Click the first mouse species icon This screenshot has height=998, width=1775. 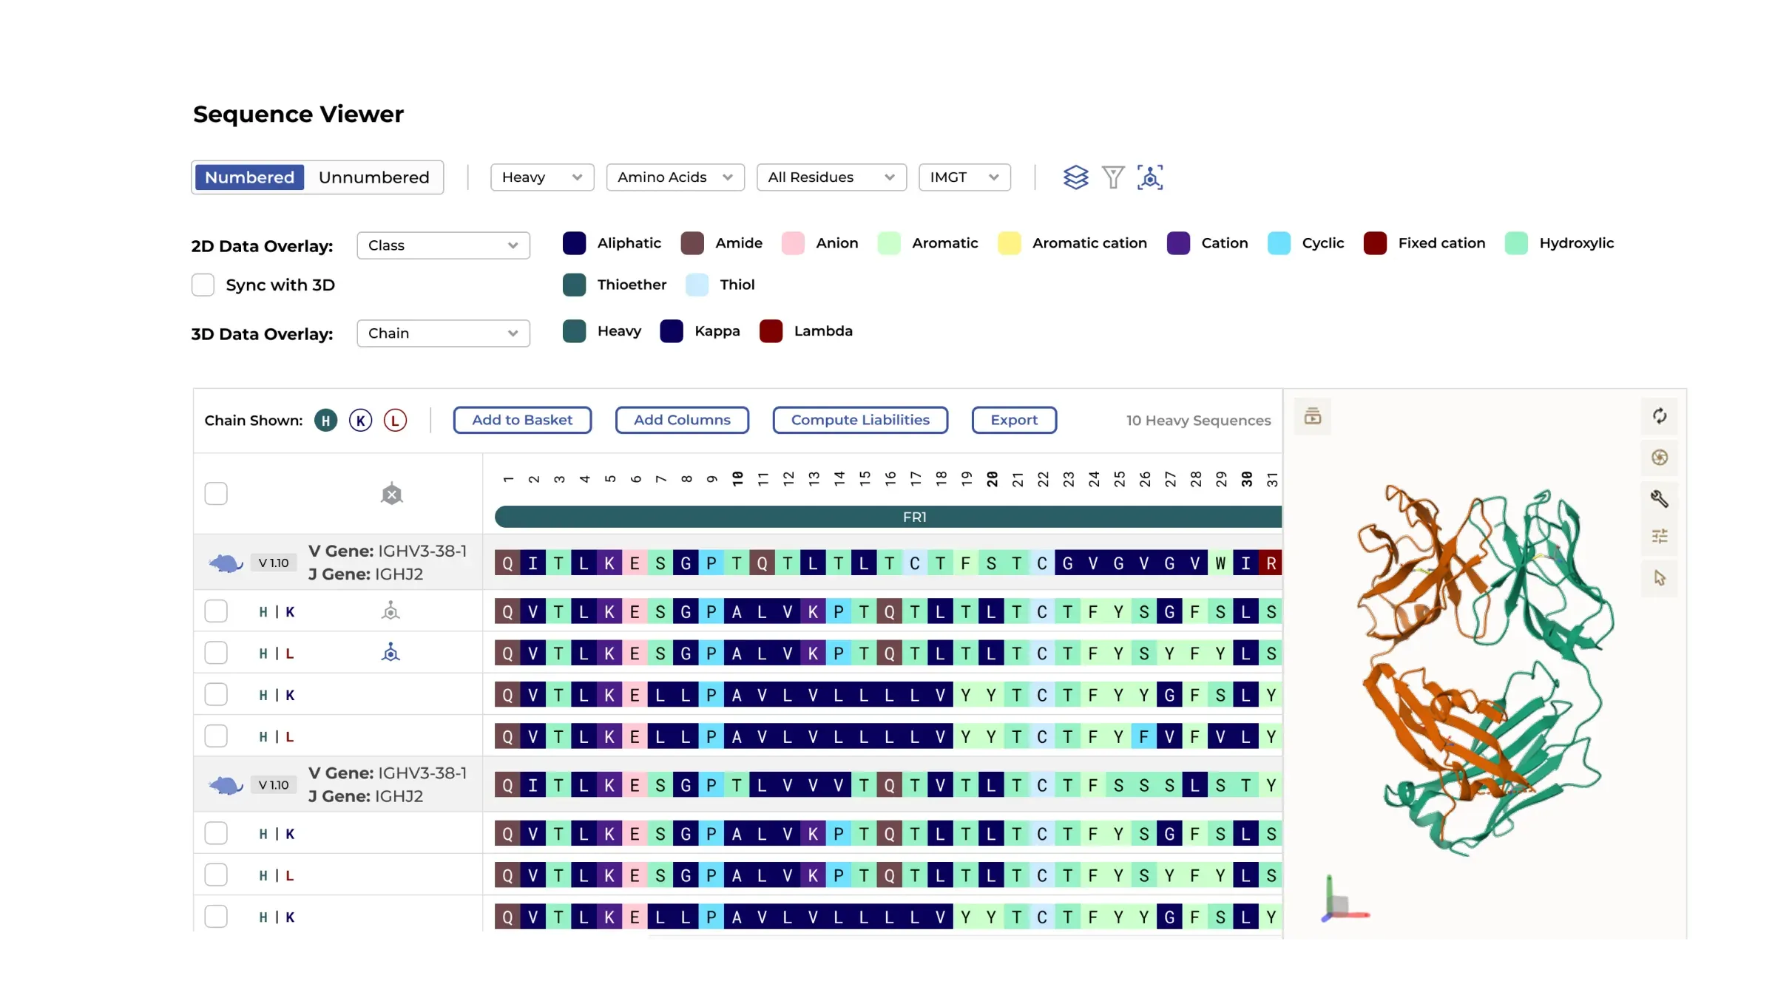226,563
